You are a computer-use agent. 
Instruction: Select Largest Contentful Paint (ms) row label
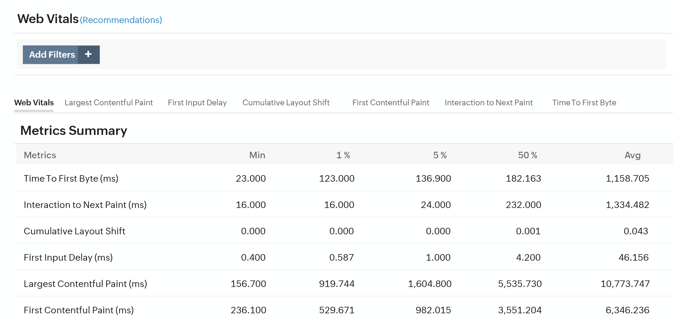tap(86, 284)
